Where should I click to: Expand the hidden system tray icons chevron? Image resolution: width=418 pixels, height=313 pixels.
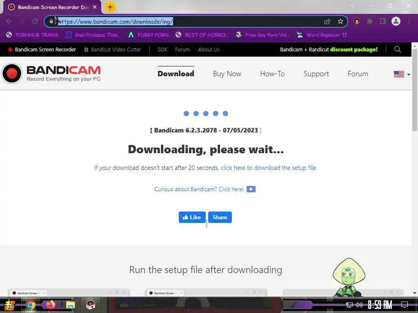pyautogui.click(x=339, y=305)
